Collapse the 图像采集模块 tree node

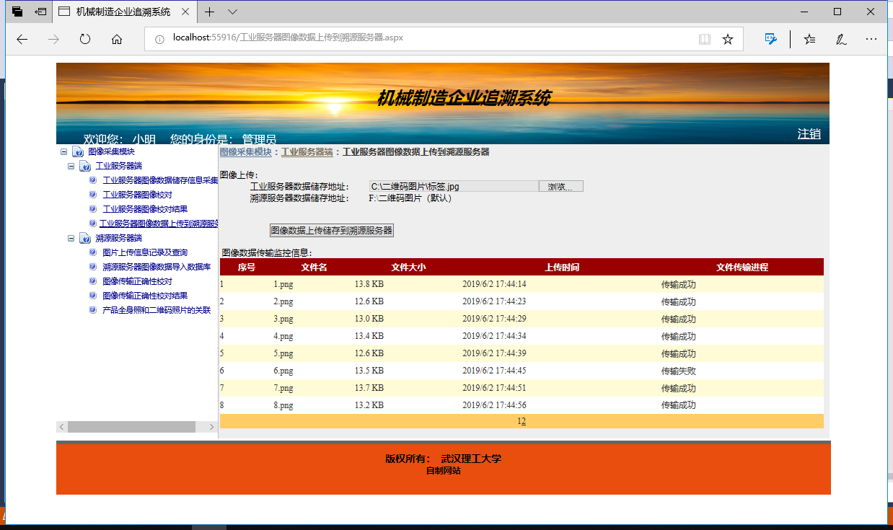click(x=64, y=151)
